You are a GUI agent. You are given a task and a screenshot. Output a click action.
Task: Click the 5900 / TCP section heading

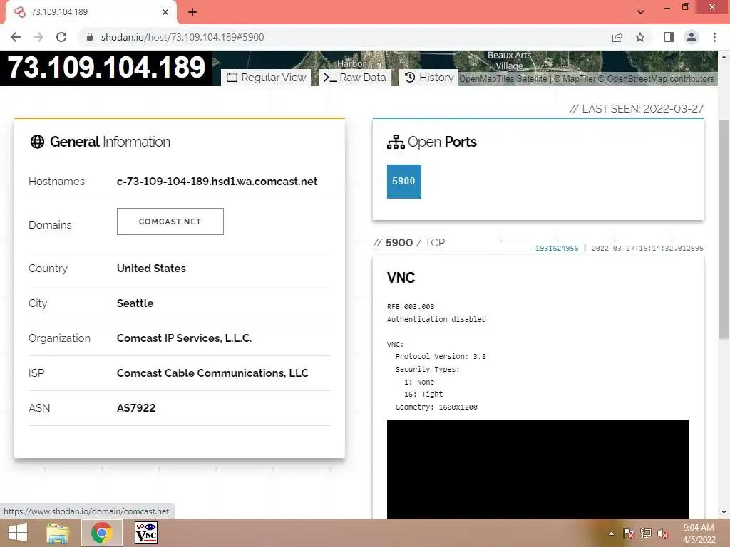tap(409, 243)
